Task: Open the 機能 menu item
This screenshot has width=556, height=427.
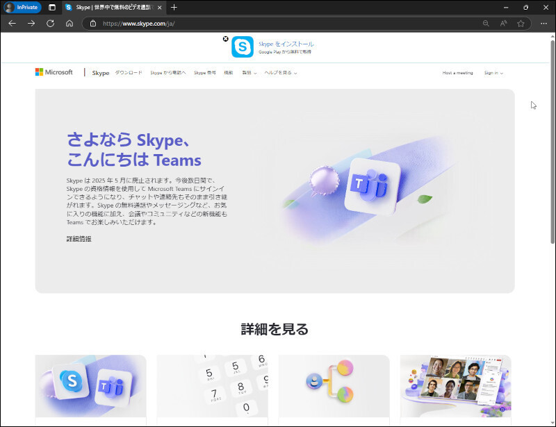Action: click(229, 73)
